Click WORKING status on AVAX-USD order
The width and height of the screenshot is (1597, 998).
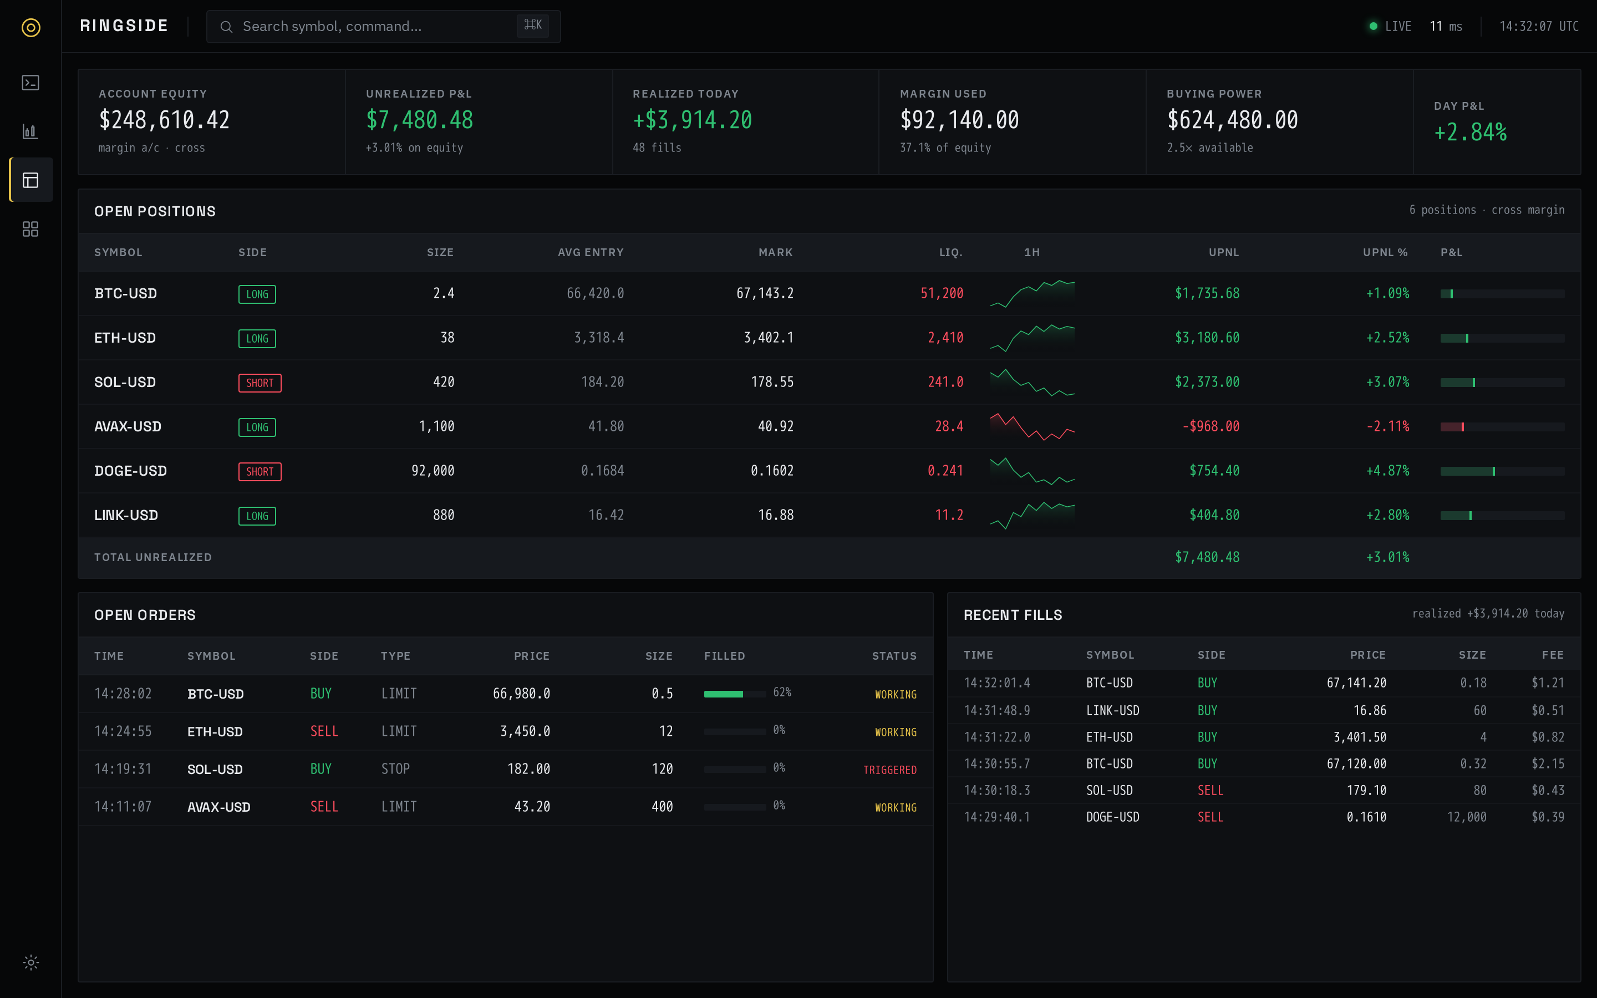(896, 808)
